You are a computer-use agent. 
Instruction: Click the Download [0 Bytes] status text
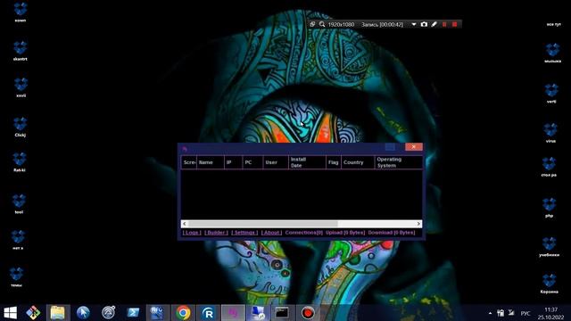392,233
